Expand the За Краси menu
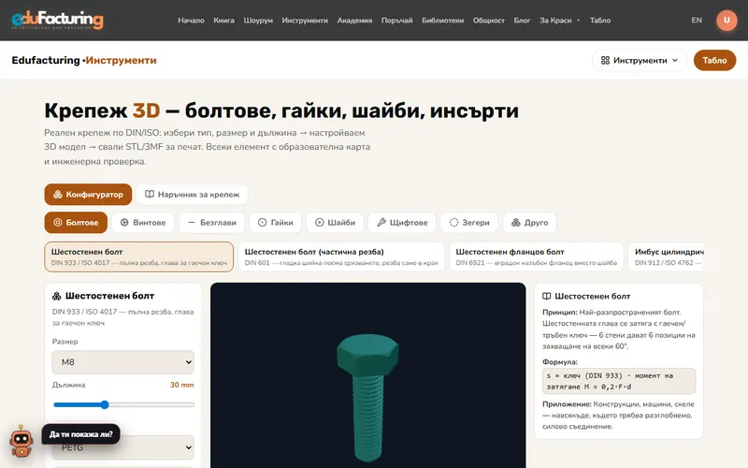The height and width of the screenshot is (468, 748). tap(559, 21)
